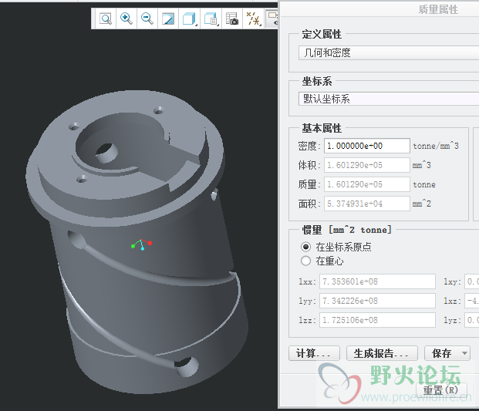Screen dimensions: 479x411
Task: Select the Zoom Out magnifier tool
Action: pos(147,19)
